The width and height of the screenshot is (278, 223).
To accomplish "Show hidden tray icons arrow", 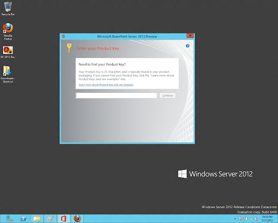I will click(x=235, y=219).
